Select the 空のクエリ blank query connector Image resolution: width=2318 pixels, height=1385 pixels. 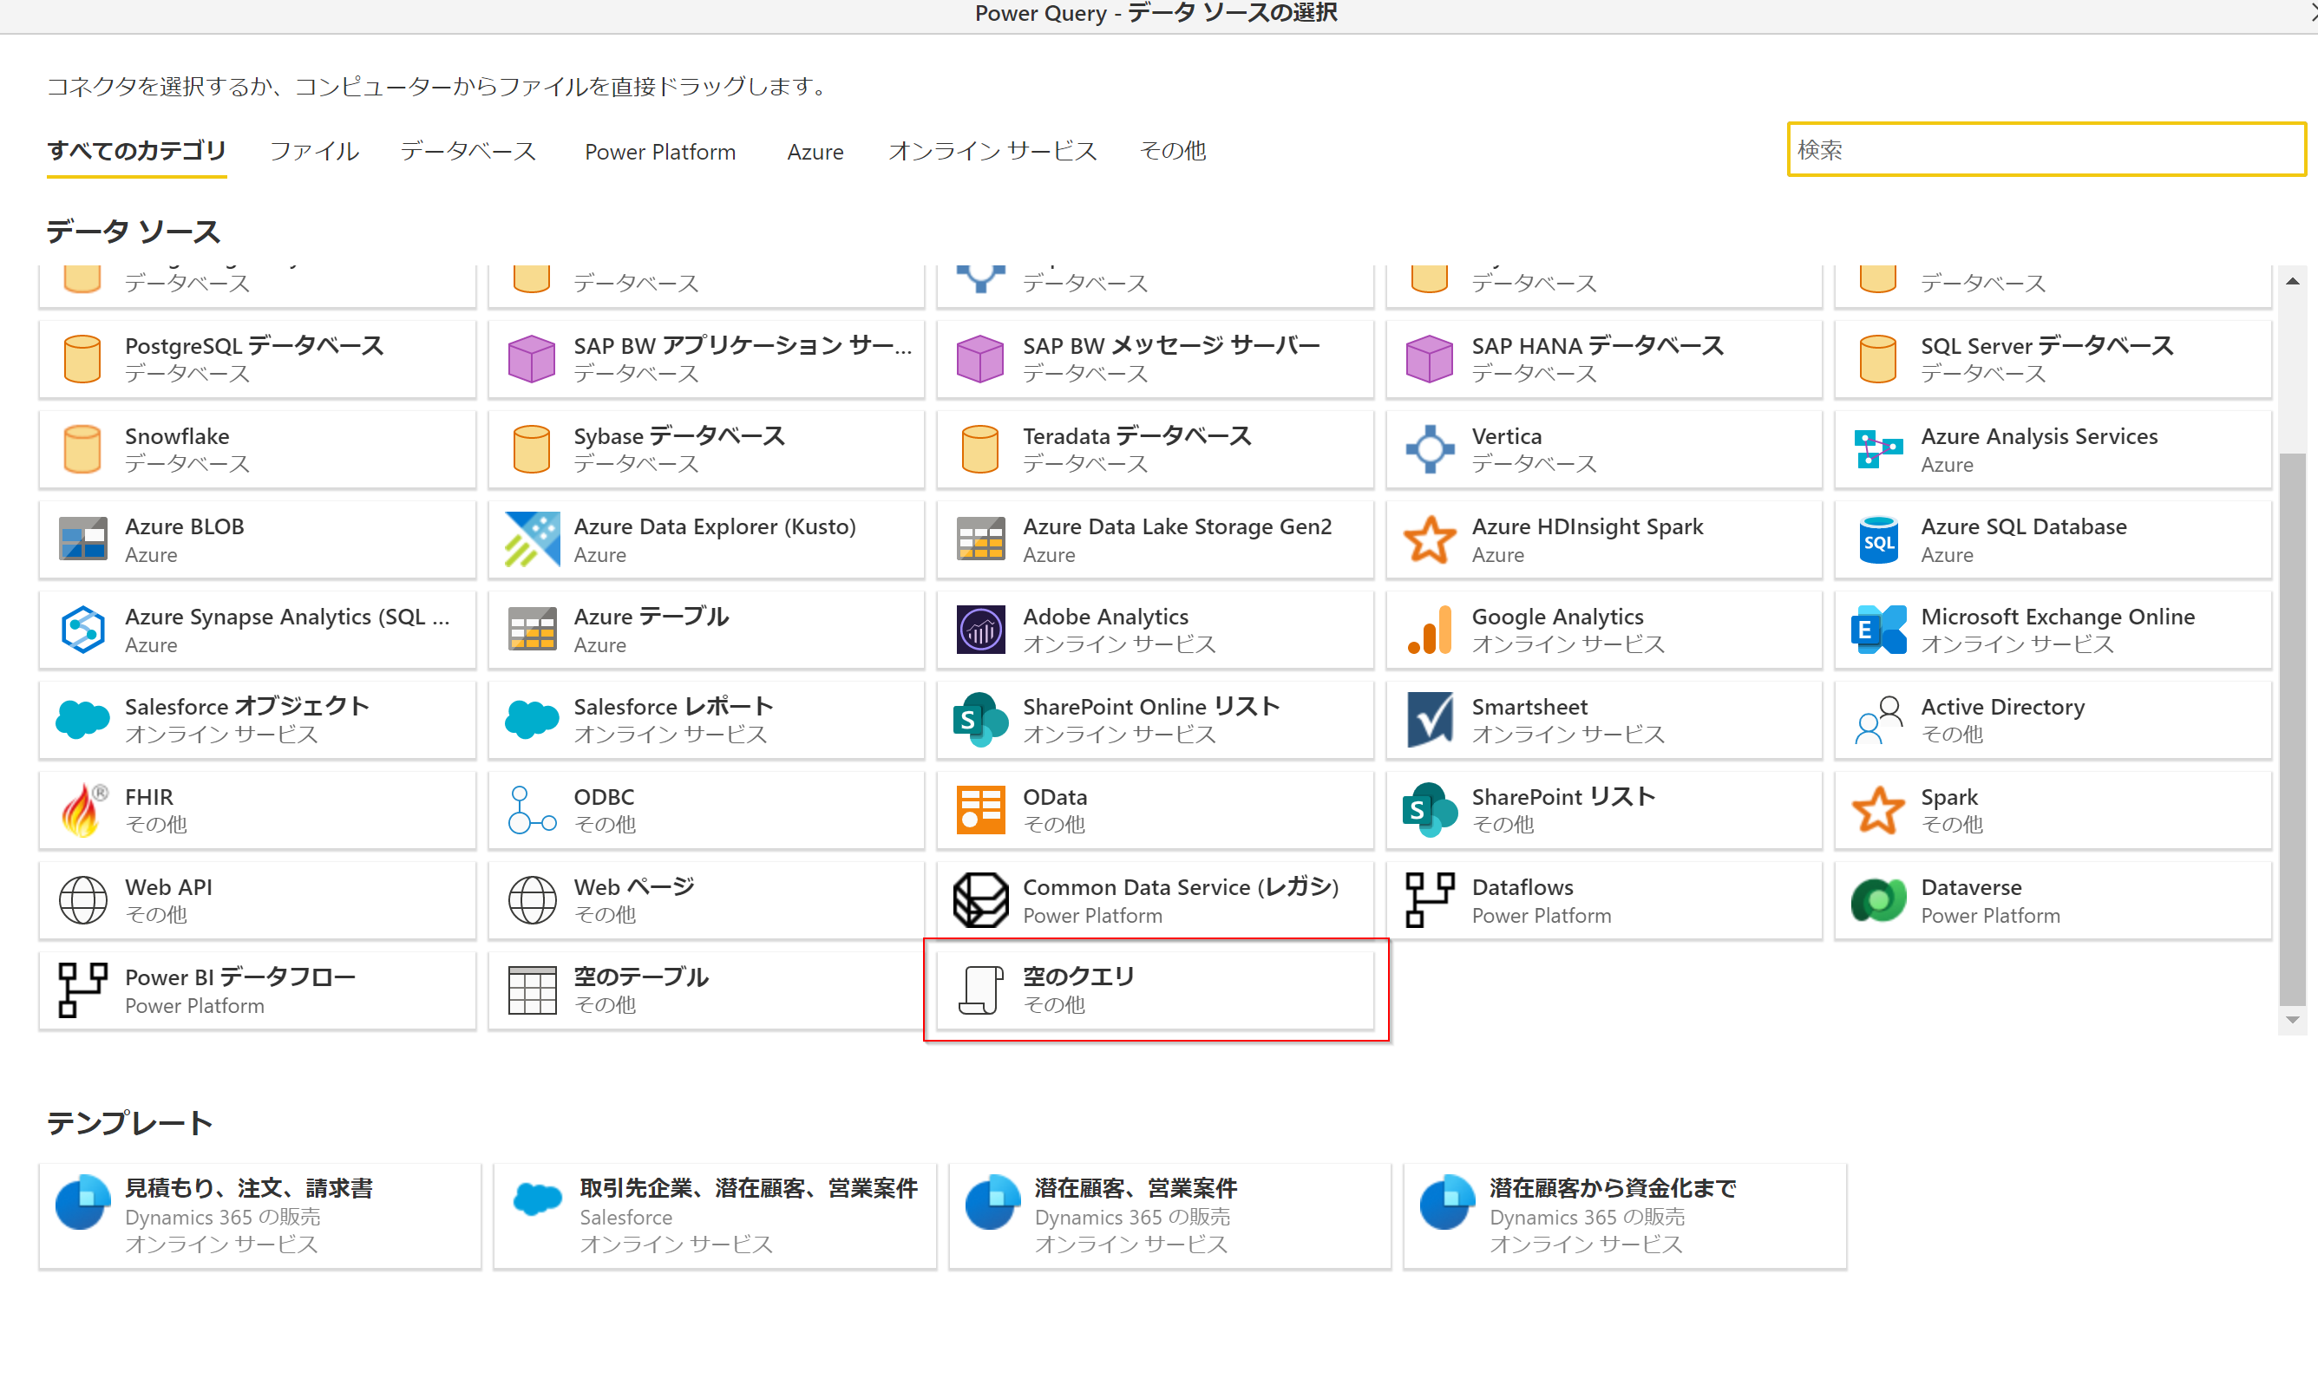(x=1154, y=990)
